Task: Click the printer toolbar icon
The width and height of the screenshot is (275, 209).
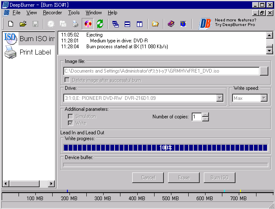Action: [75, 24]
